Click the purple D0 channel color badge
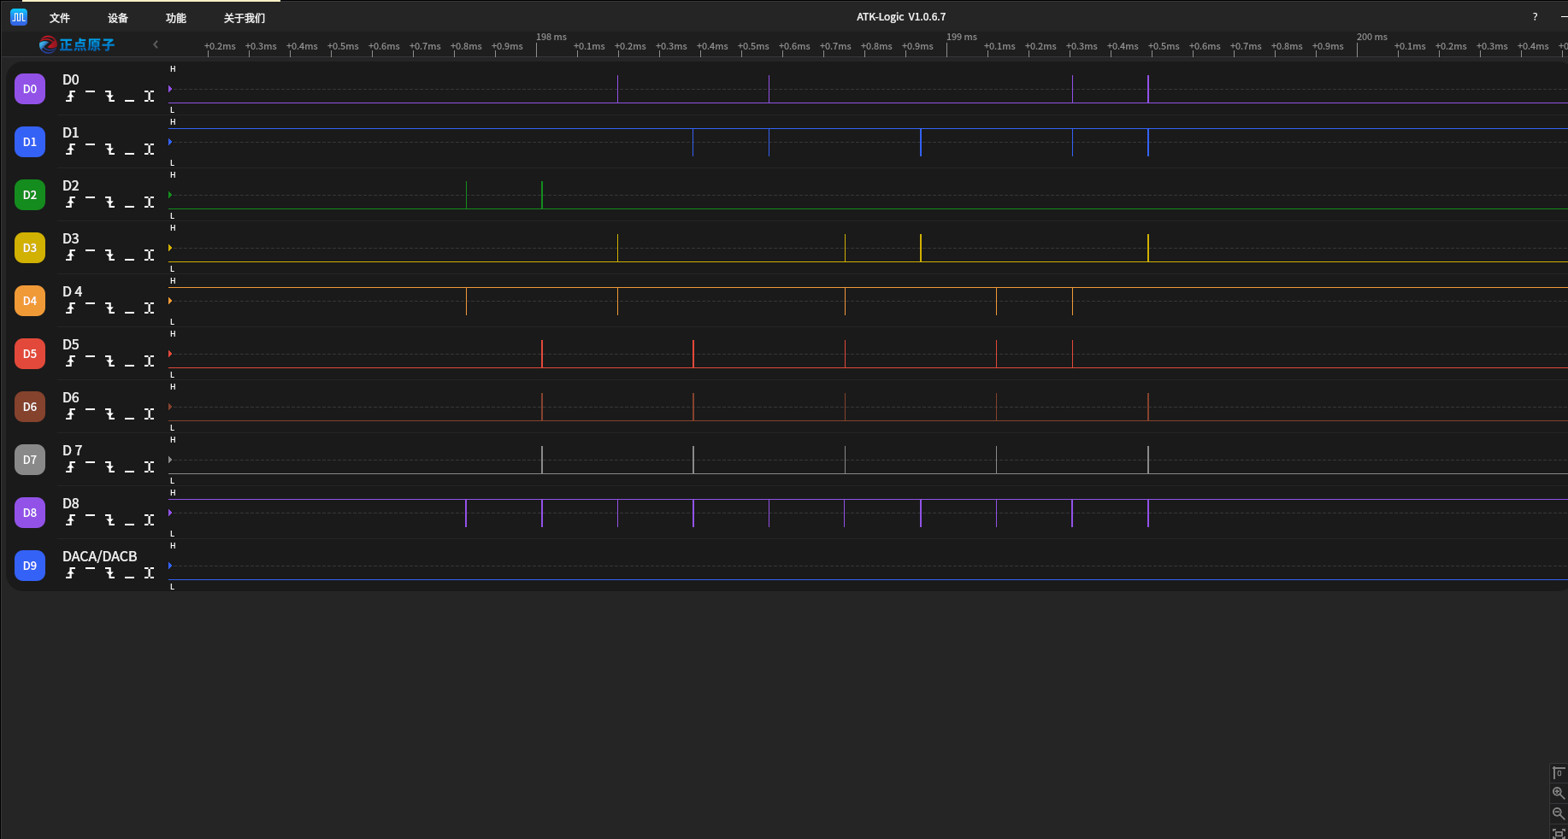The height and width of the screenshot is (839, 1568). [x=30, y=89]
